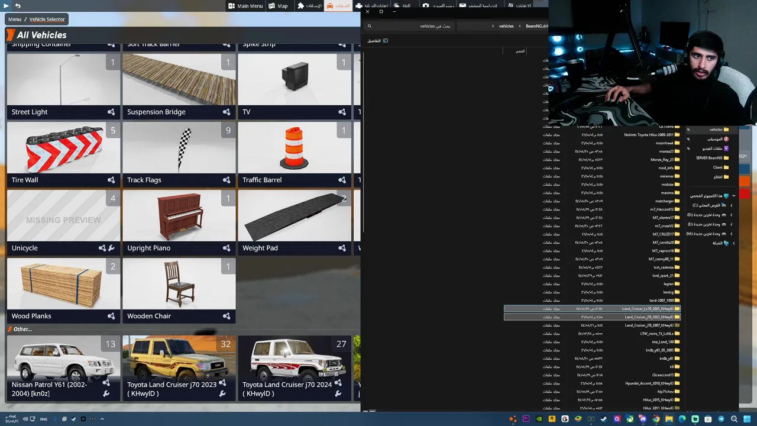Switch to the mods (الإضافات) tab

pyautogui.click(x=309, y=6)
